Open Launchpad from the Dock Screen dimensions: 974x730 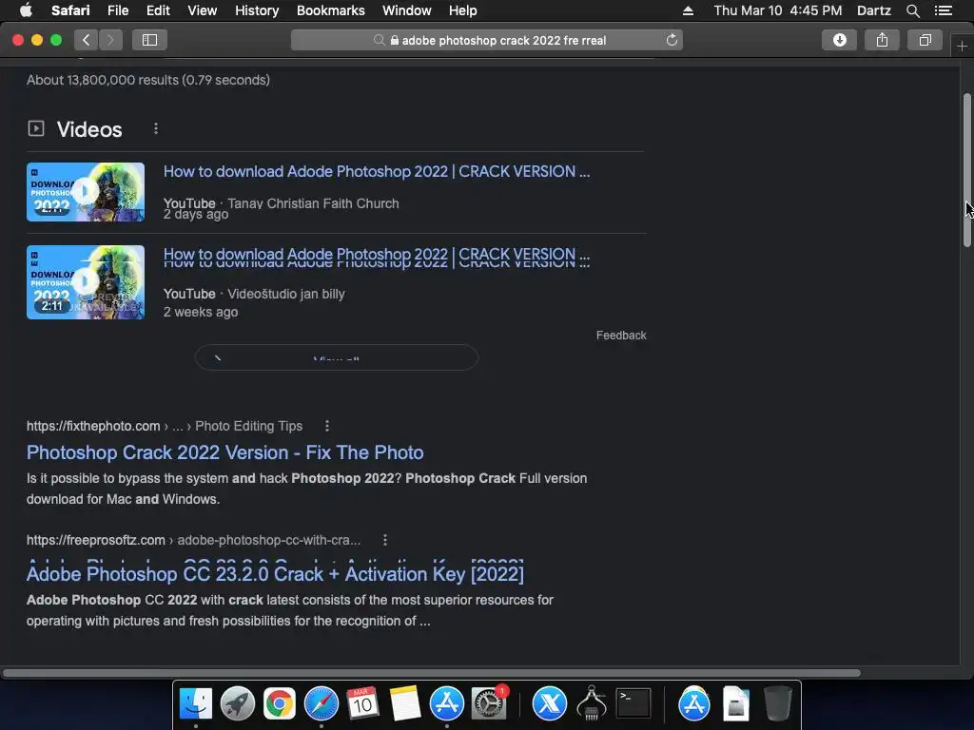(237, 703)
